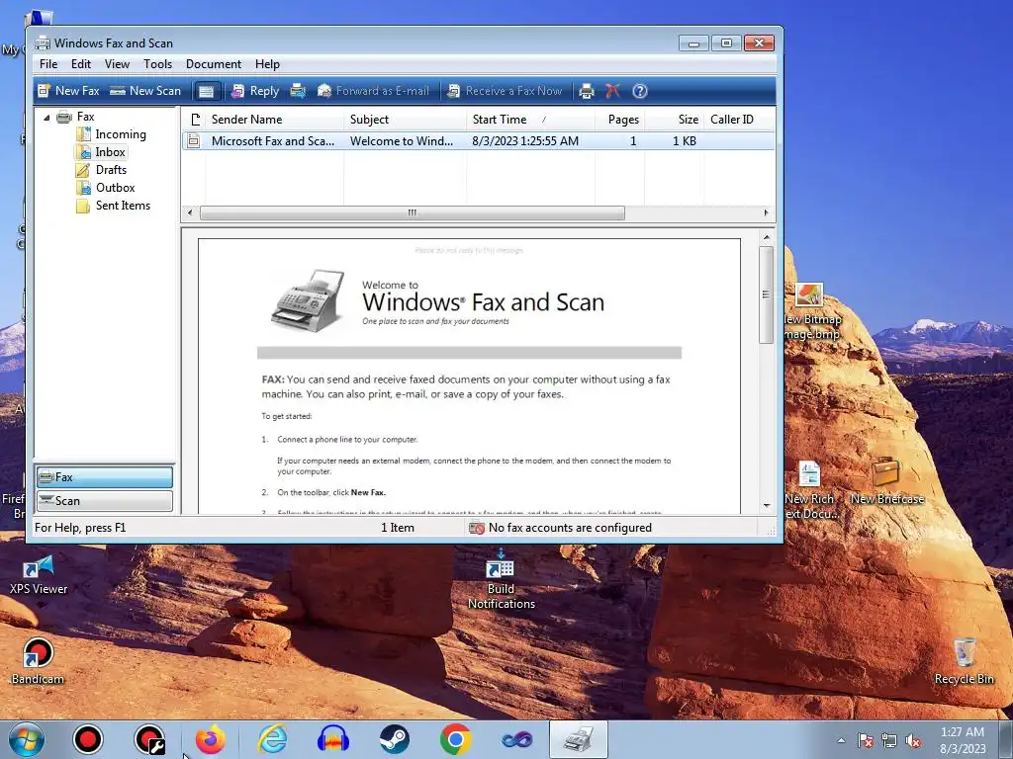Switch to the Fax view button
Image resolution: width=1013 pixels, height=759 pixels.
tap(105, 477)
